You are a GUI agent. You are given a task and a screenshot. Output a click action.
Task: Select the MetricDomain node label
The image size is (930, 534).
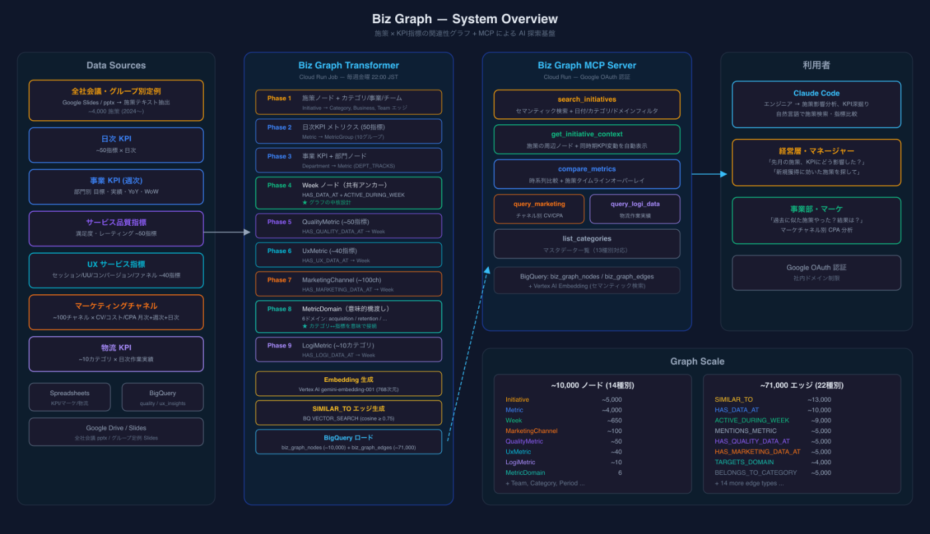[x=525, y=473]
